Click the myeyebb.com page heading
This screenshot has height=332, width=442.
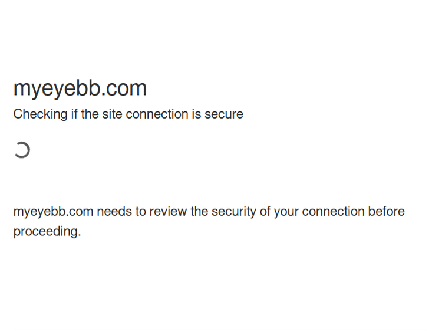(x=80, y=88)
